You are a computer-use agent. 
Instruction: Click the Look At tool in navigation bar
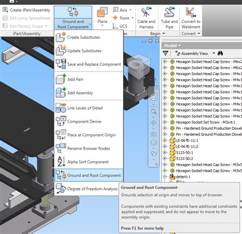[154, 143]
